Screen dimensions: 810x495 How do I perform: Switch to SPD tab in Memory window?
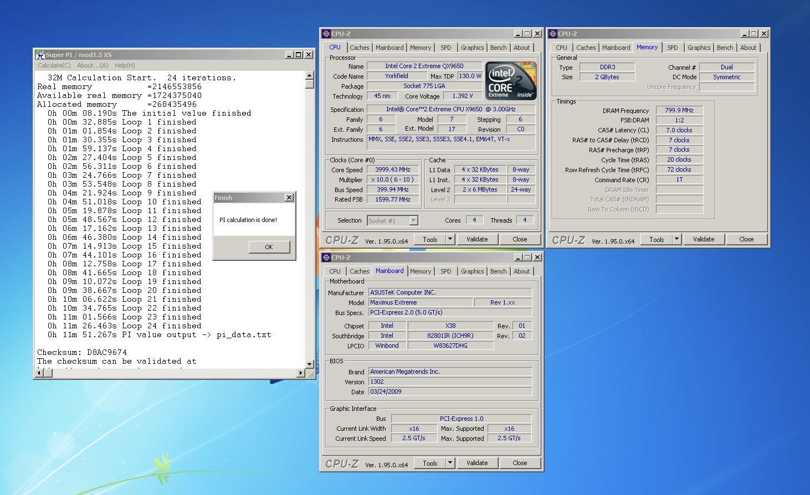(672, 48)
